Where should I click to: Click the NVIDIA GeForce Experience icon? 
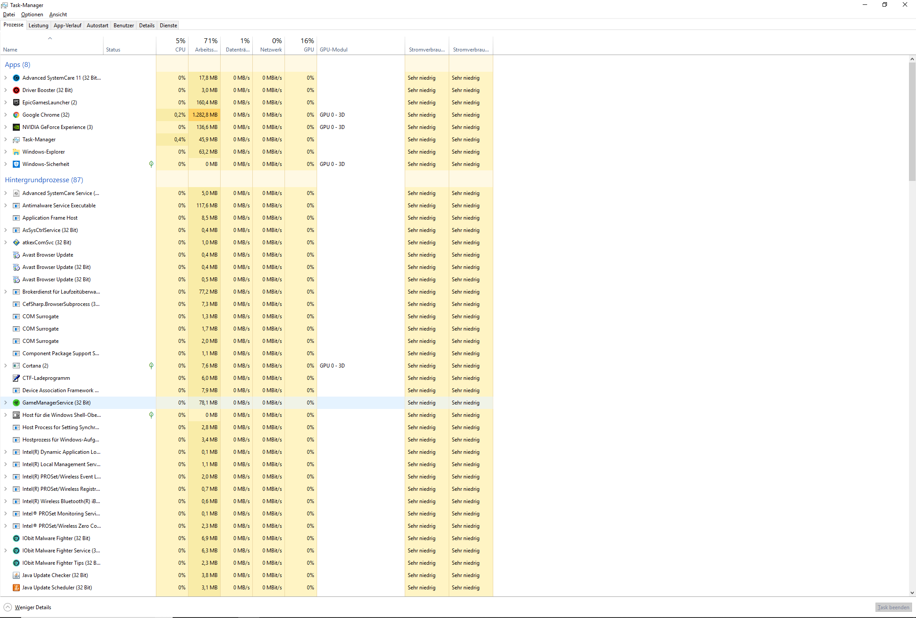[x=16, y=127]
